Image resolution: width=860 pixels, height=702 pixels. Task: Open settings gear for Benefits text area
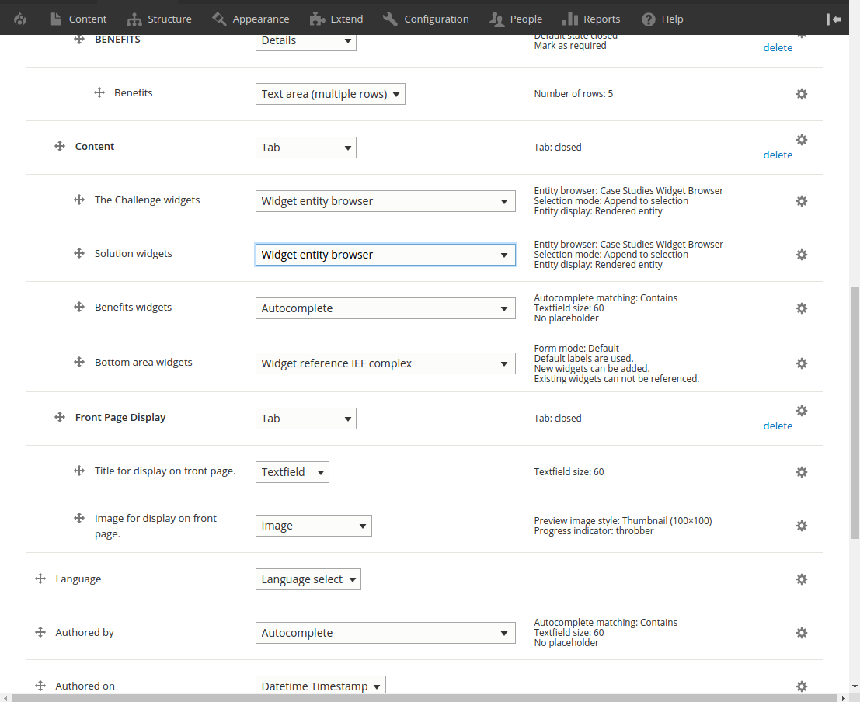point(801,94)
